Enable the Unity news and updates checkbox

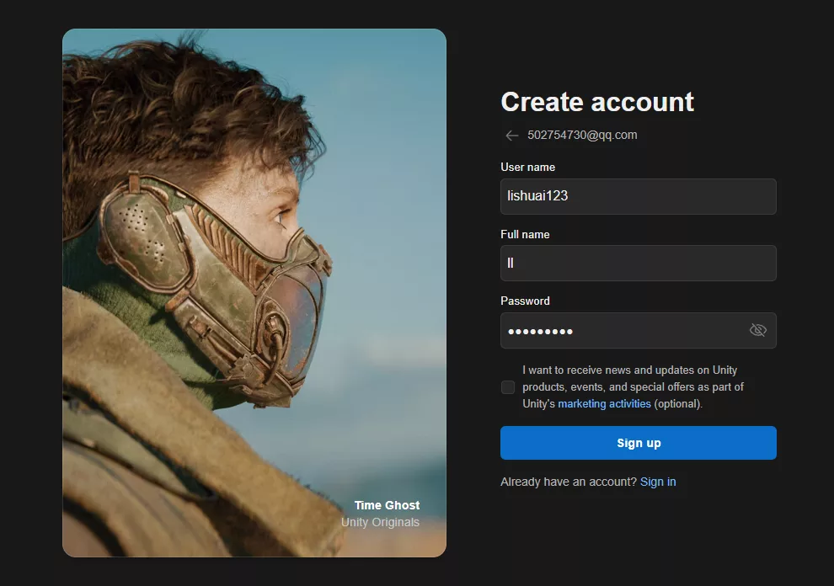pyautogui.click(x=508, y=387)
